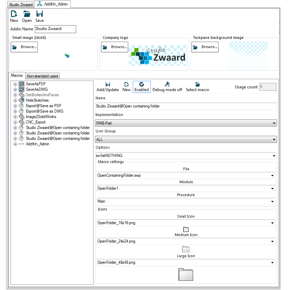
Task: Click the macro Name text field
Action: 186,106
